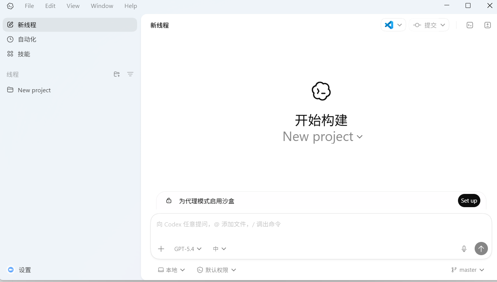Click the 新线程 title in the header
Image resolution: width=497 pixels, height=282 pixels.
[x=159, y=25]
